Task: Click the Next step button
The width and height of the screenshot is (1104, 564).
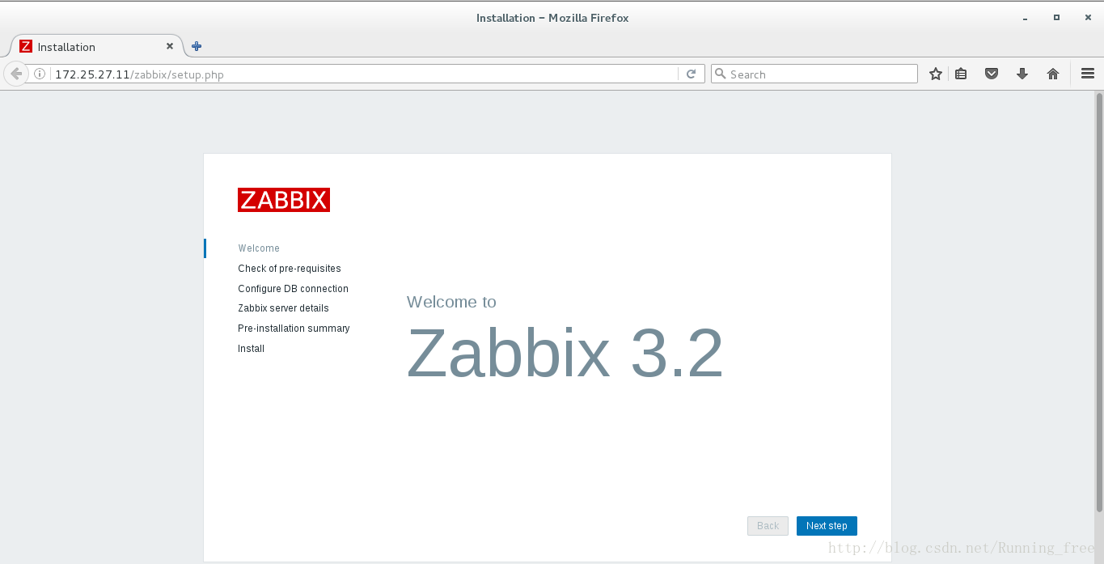Action: click(827, 526)
